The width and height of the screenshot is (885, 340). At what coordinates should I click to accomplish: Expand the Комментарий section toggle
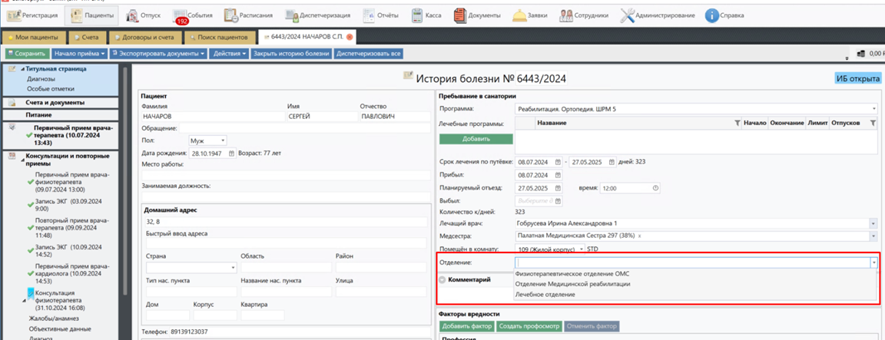coord(442,279)
